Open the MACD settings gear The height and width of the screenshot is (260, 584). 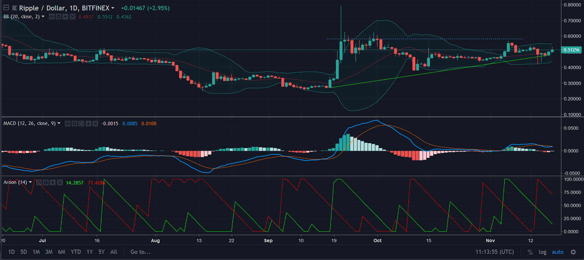(x=74, y=124)
